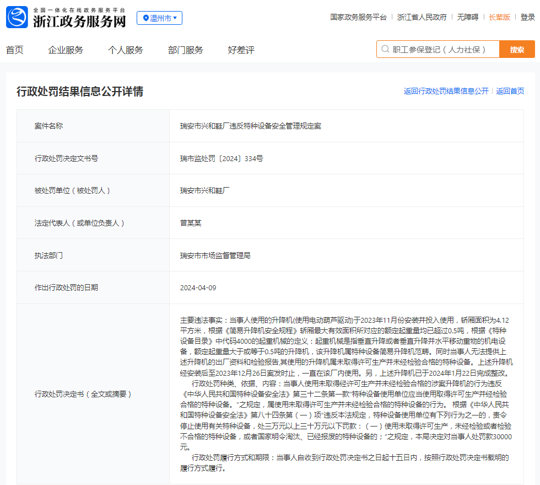Click the 行政处罚结果信息公开详情 heading
540x485 pixels.
point(80,92)
